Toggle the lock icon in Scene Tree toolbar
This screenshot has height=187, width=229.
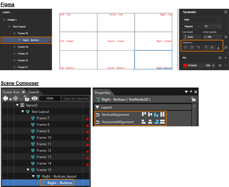(x=26, y=98)
